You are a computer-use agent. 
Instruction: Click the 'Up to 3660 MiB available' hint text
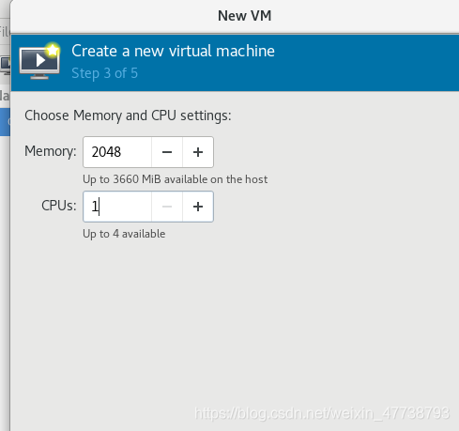(x=176, y=179)
